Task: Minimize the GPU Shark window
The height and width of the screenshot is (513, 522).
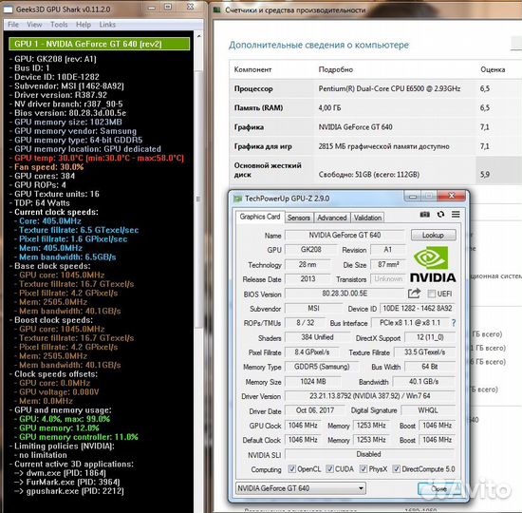Action: tap(152, 8)
